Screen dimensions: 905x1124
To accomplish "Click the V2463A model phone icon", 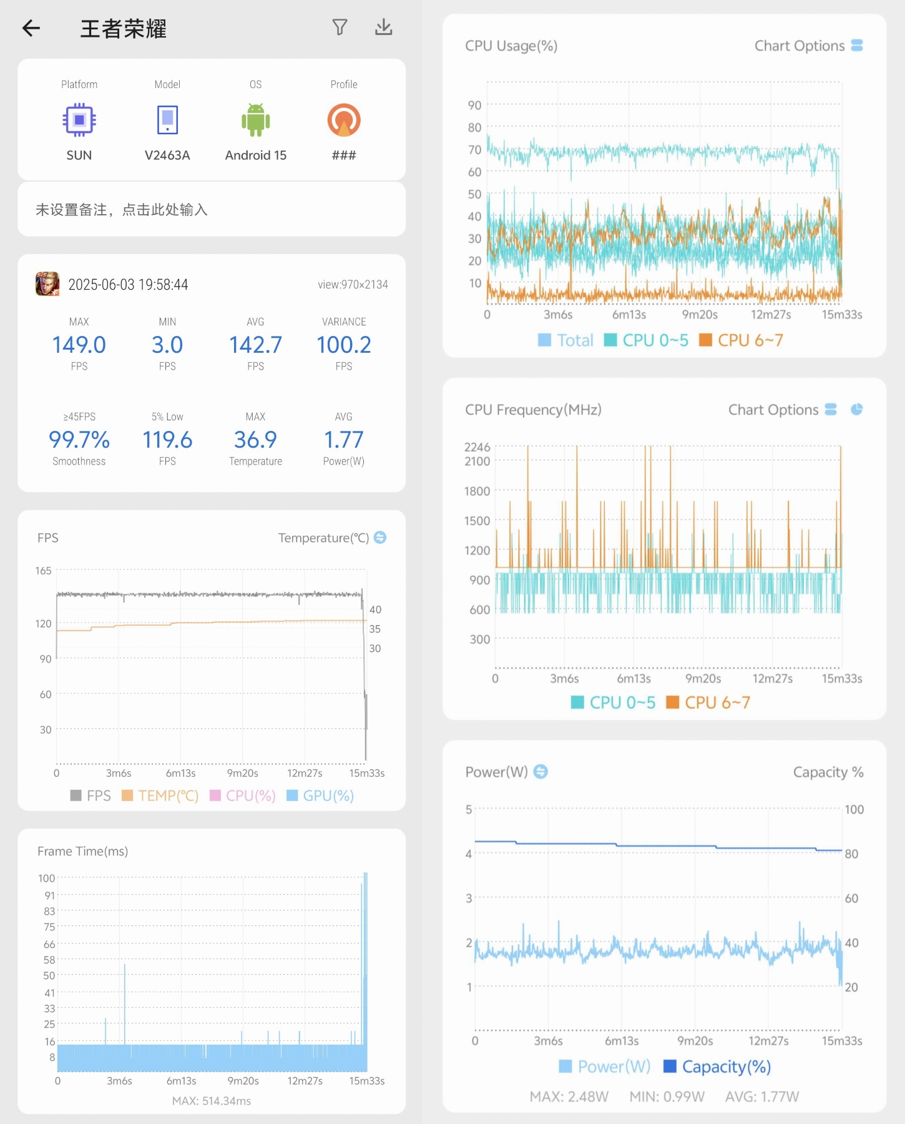I will pyautogui.click(x=167, y=120).
